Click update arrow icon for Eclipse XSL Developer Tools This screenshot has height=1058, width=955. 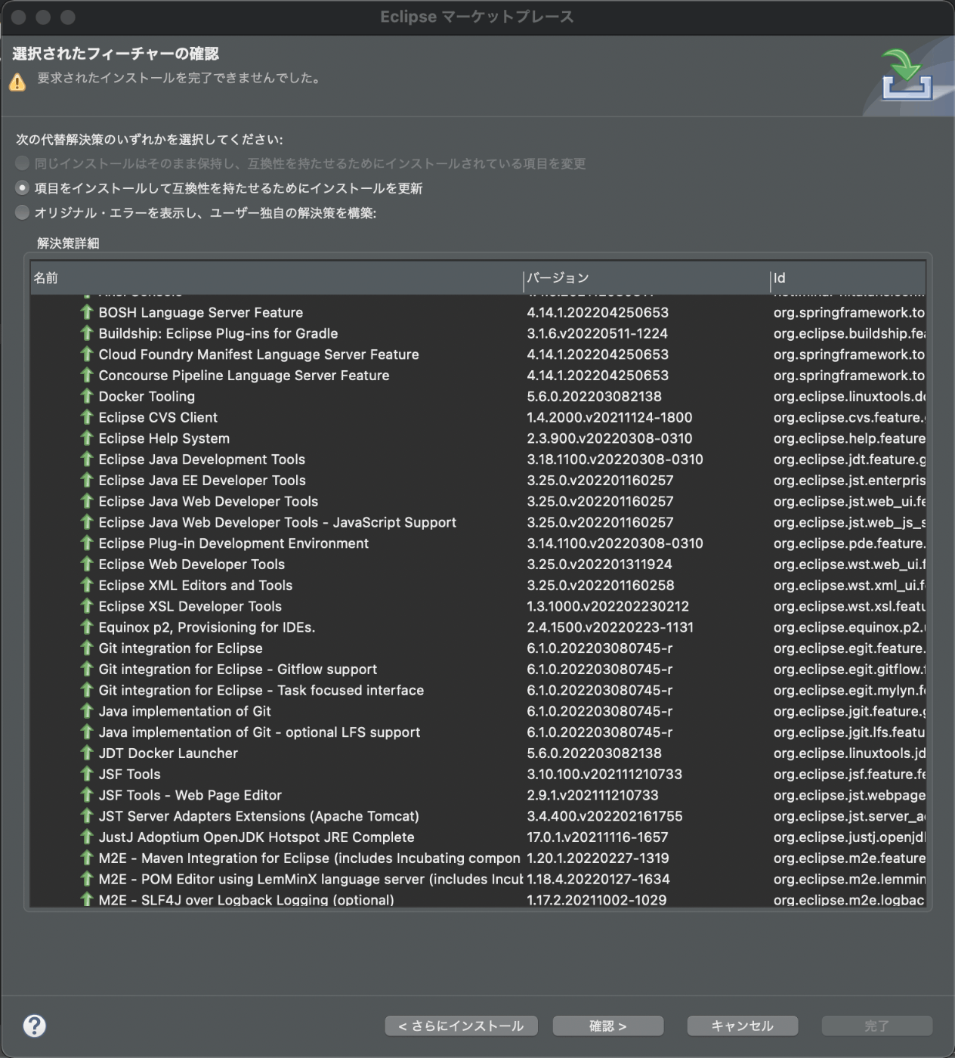pyautogui.click(x=87, y=606)
